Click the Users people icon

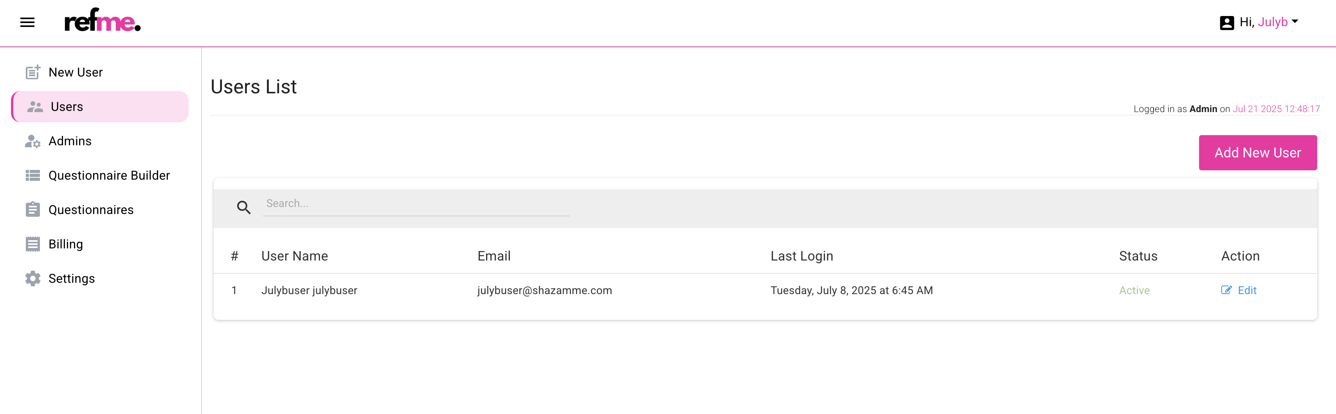tap(35, 107)
